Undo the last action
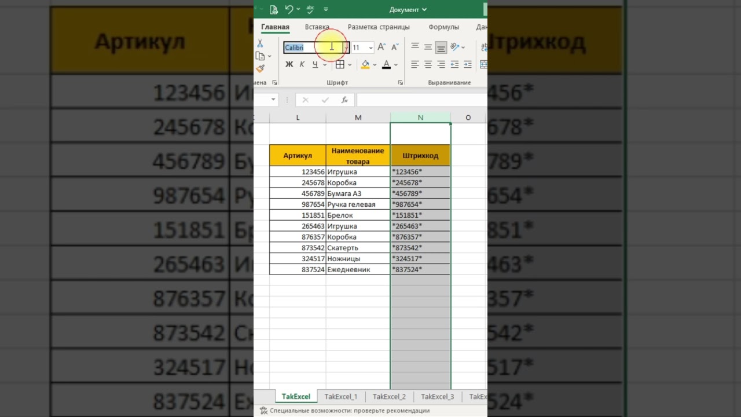Screen dimensions: 741x417 289,9
